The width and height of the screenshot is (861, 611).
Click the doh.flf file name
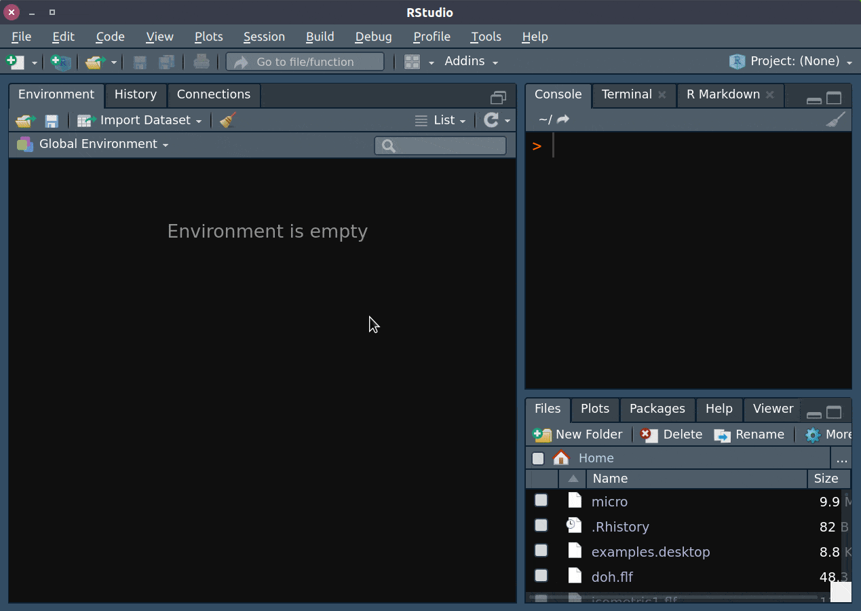(x=612, y=577)
